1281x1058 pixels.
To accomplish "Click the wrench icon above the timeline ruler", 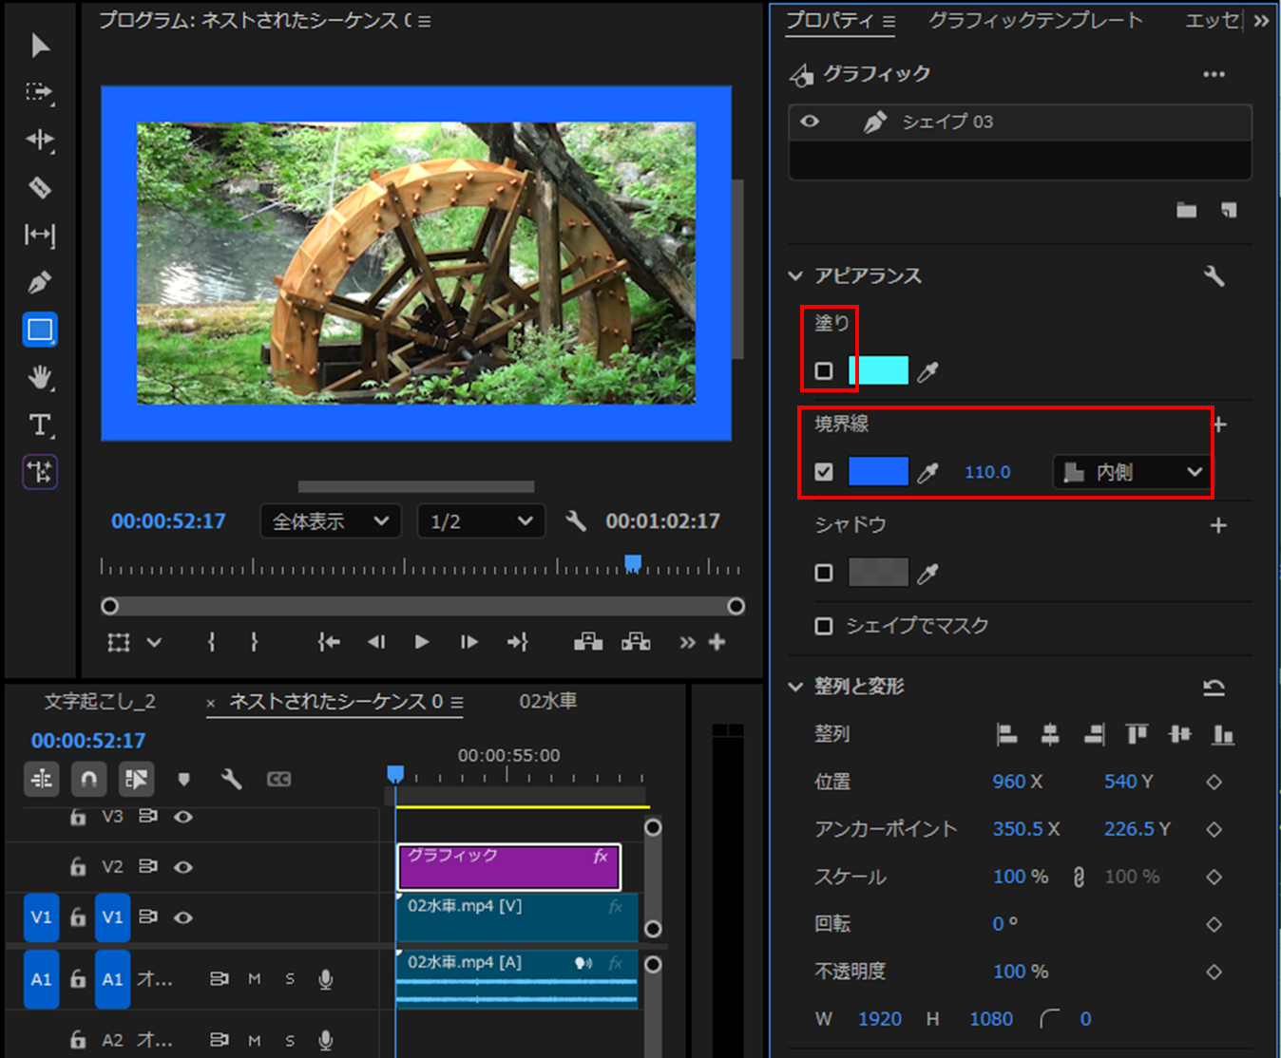I will pos(231,779).
